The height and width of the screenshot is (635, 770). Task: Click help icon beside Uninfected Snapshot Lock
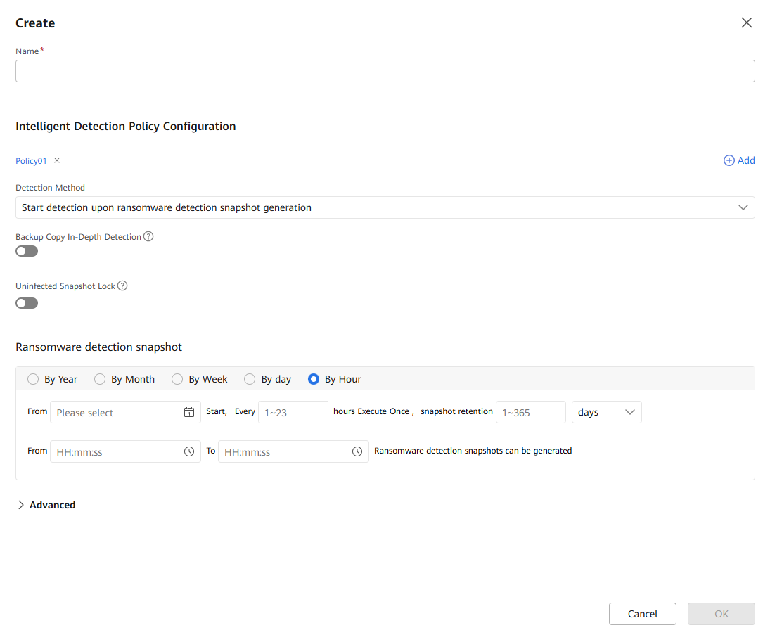pyautogui.click(x=122, y=286)
